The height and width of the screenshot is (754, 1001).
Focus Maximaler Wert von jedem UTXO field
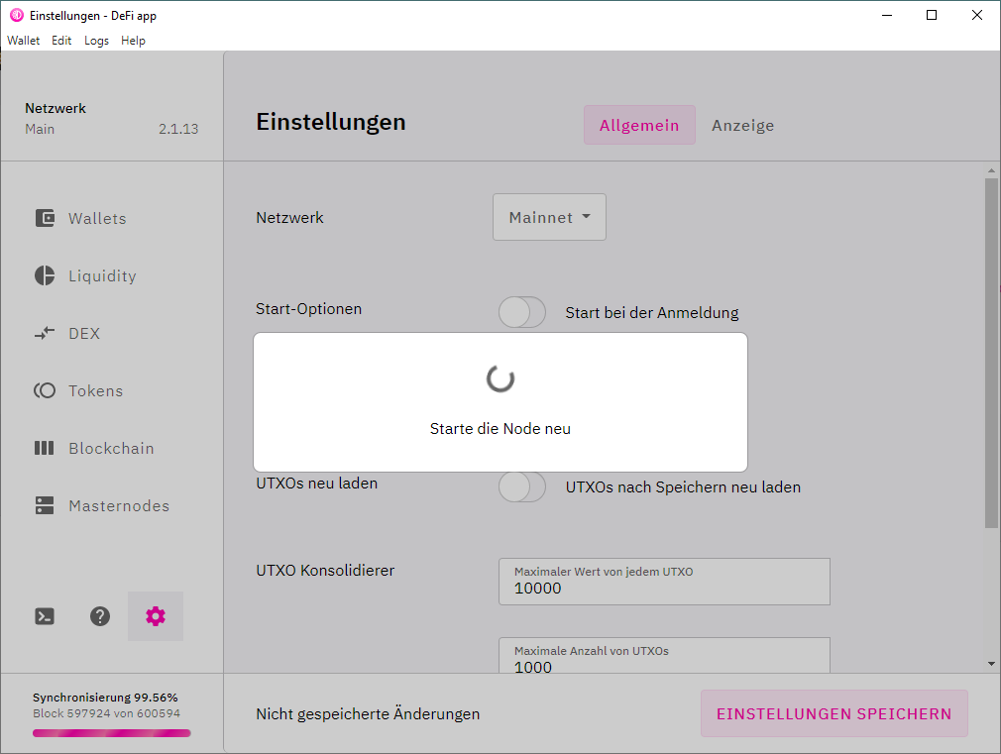[x=665, y=582]
